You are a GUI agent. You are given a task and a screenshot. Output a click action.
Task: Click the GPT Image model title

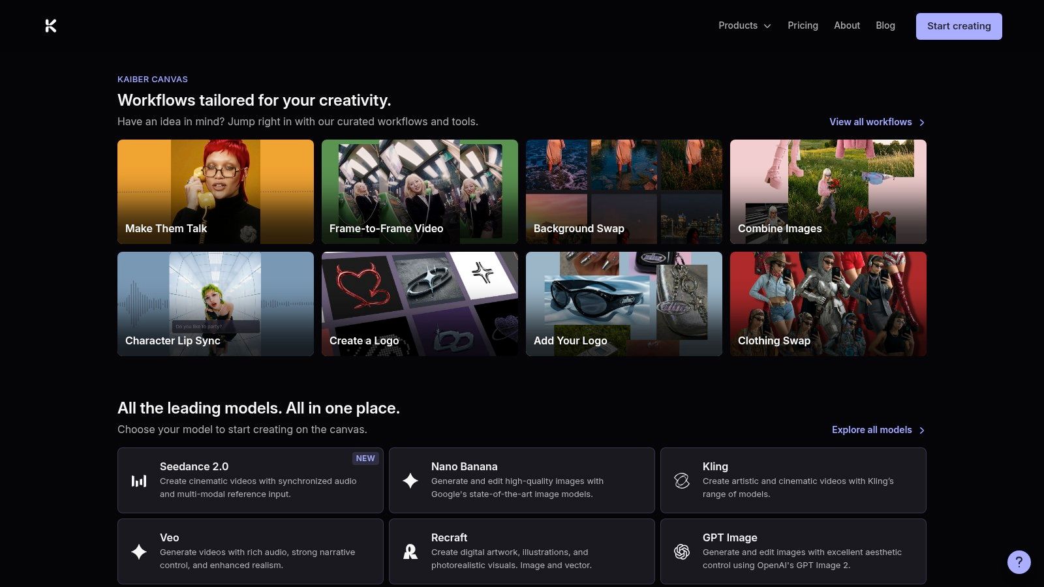[729, 537]
